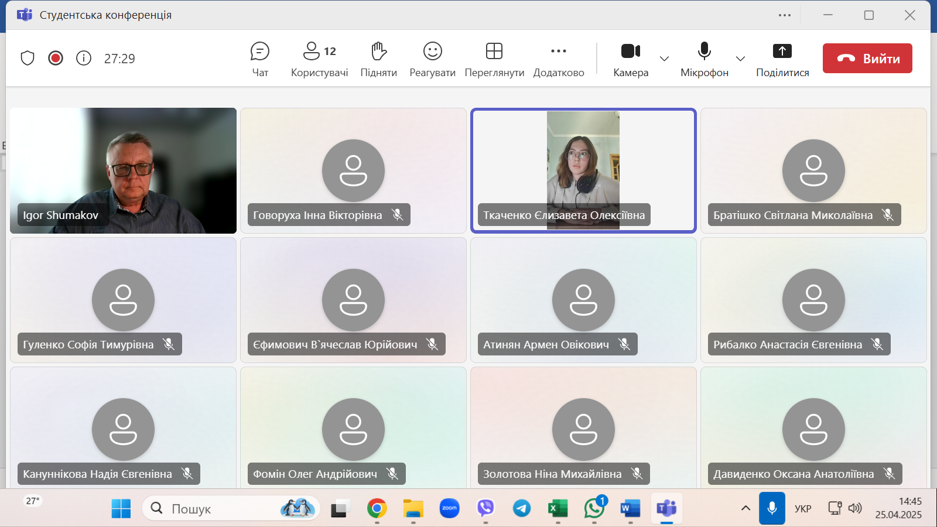Image resolution: width=937 pixels, height=527 pixels.
Task: Click muted mic icon for Єфимович В`ячеслав Юрійович
Action: click(x=433, y=344)
